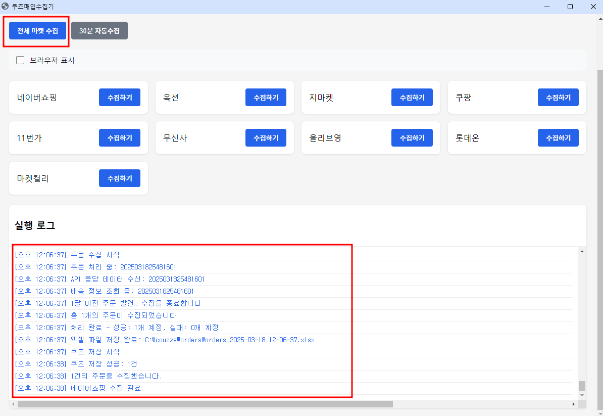Click 수집하기 for 옥션

[266, 98]
